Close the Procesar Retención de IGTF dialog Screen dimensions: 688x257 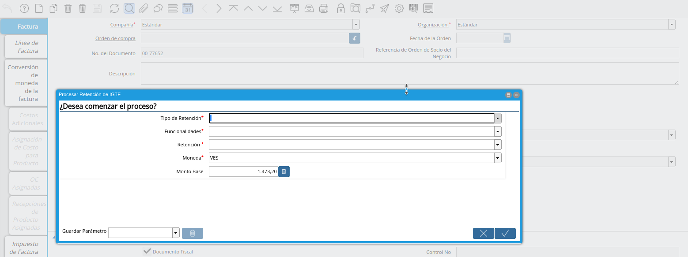click(516, 95)
